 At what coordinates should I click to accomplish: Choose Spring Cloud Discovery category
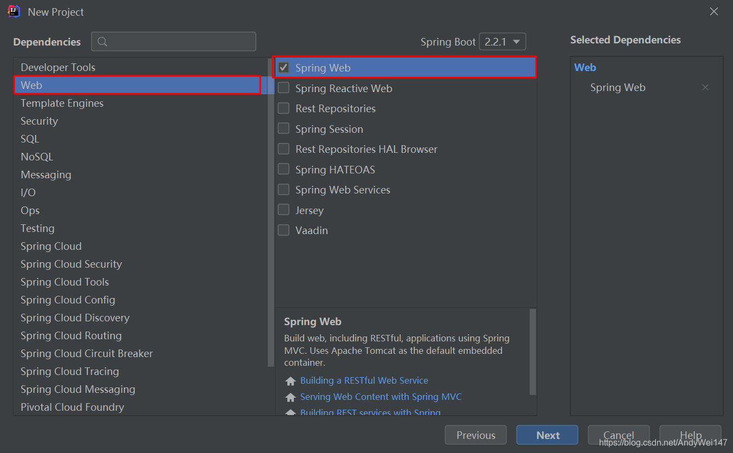[141, 318]
